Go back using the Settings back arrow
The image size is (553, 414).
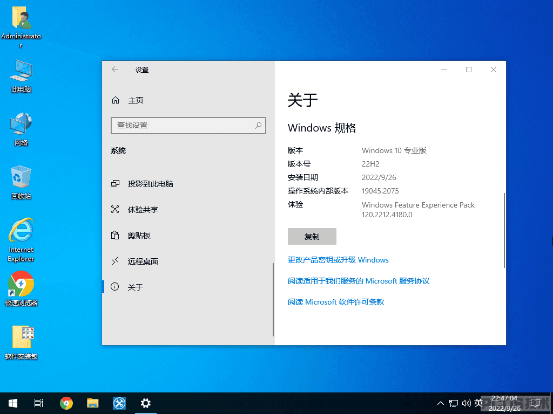(x=115, y=70)
